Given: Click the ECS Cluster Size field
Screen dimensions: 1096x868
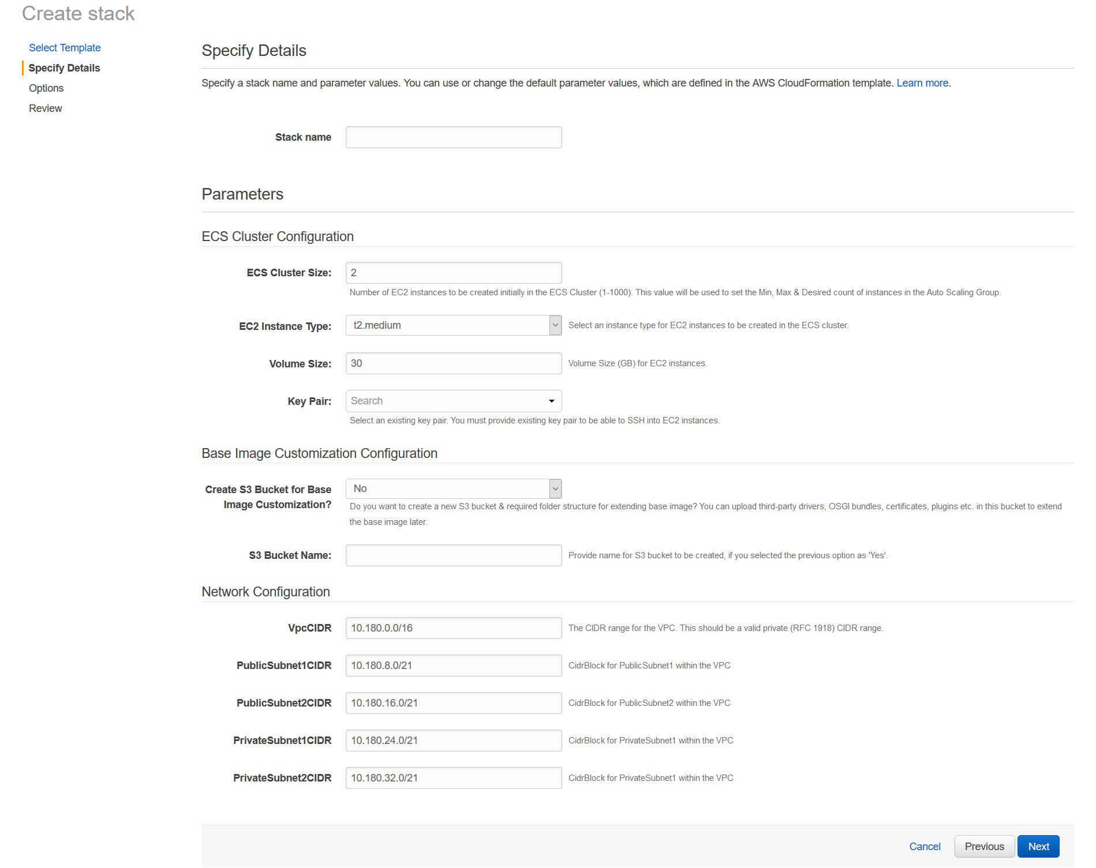Looking at the screenshot, I should coord(453,273).
